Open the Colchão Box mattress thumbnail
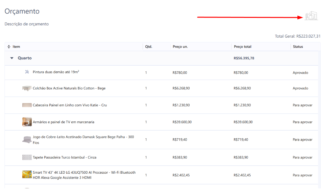Image resolution: width=321 pixels, height=196 pixels. click(27, 88)
